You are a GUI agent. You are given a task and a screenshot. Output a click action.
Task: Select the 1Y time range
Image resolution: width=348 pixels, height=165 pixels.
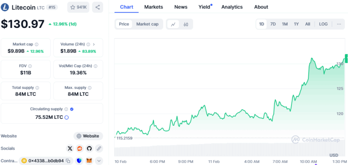click(296, 24)
